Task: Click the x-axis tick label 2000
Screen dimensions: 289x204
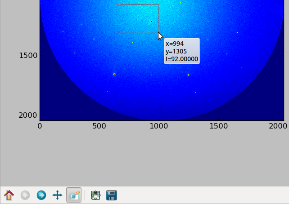Action: click(x=278, y=126)
